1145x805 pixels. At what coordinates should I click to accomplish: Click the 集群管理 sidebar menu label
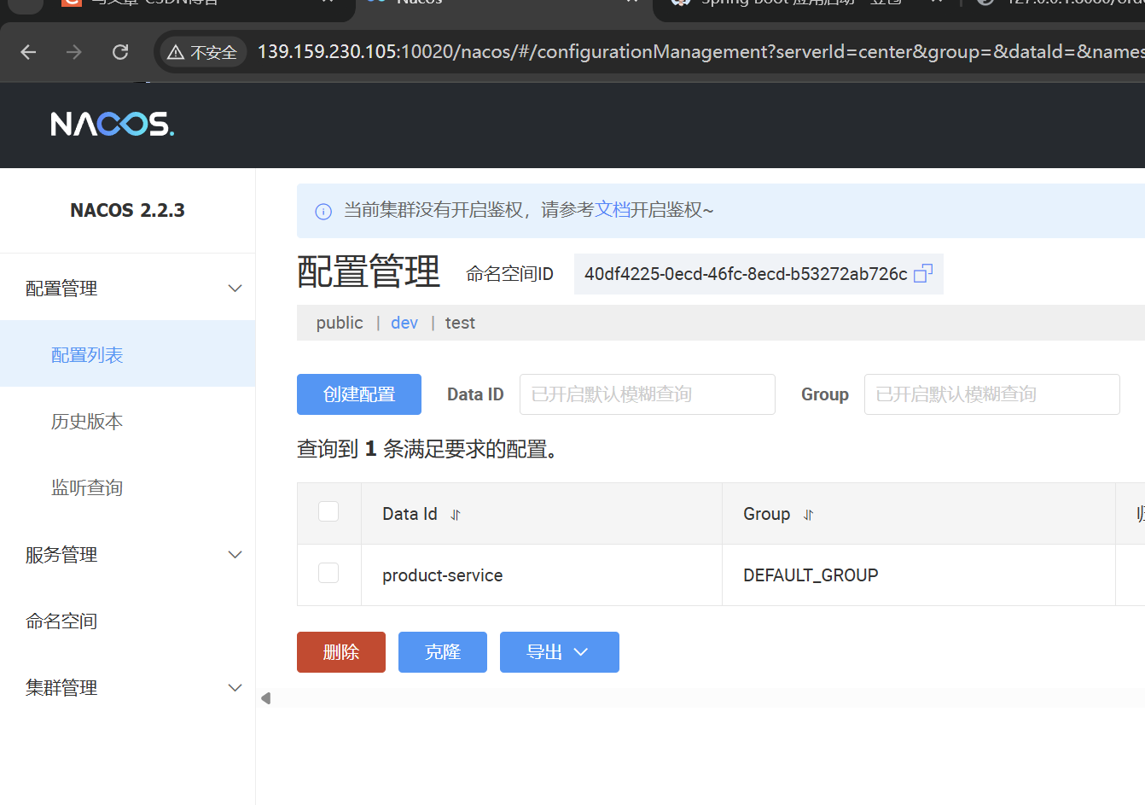tap(61, 688)
